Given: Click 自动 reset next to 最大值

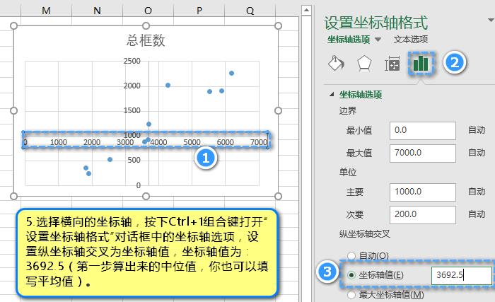Looking at the screenshot, I should click(477, 152).
